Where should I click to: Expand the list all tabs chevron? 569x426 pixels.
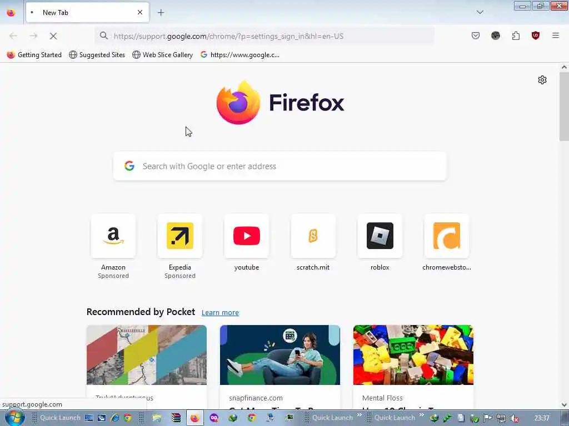[480, 12]
